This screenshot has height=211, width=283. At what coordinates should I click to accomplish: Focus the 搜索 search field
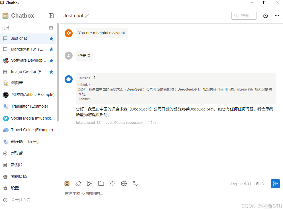[244, 16]
